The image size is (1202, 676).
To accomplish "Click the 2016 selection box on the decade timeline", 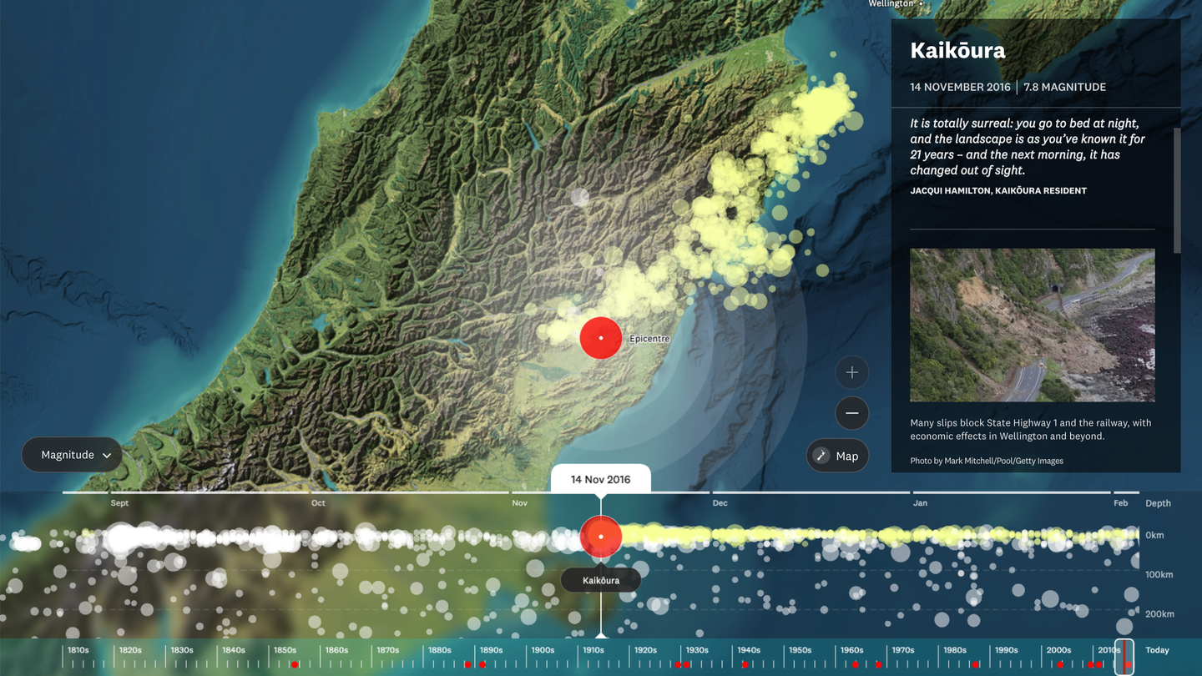I will (x=1124, y=657).
